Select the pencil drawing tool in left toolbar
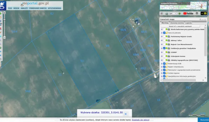The height and width of the screenshot is (122, 209). pos(1,33)
